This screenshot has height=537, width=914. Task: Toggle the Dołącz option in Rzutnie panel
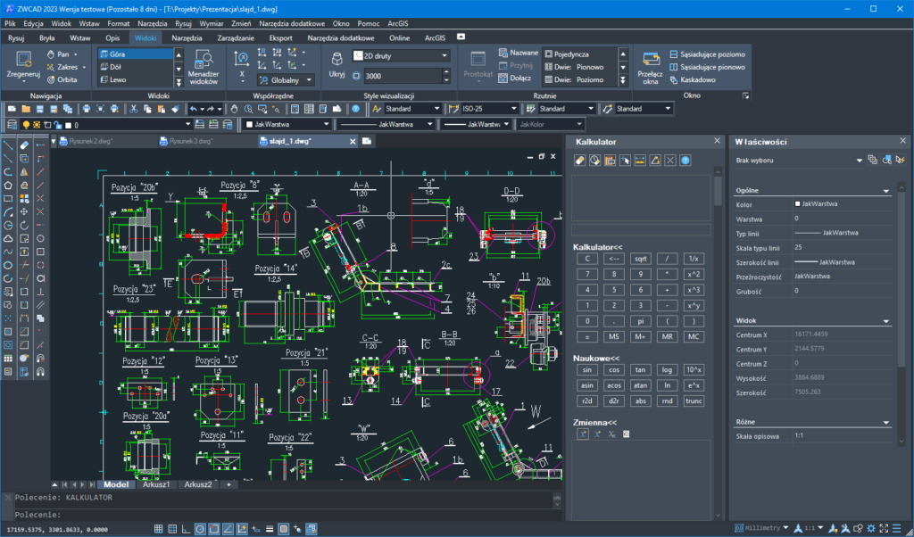click(519, 78)
